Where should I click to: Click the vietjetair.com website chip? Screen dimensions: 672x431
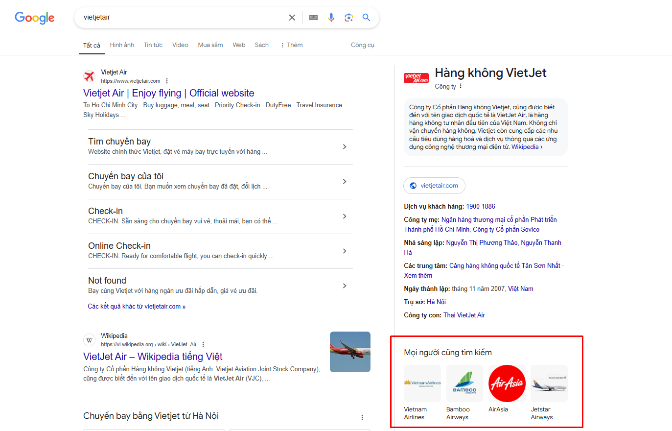tap(434, 186)
